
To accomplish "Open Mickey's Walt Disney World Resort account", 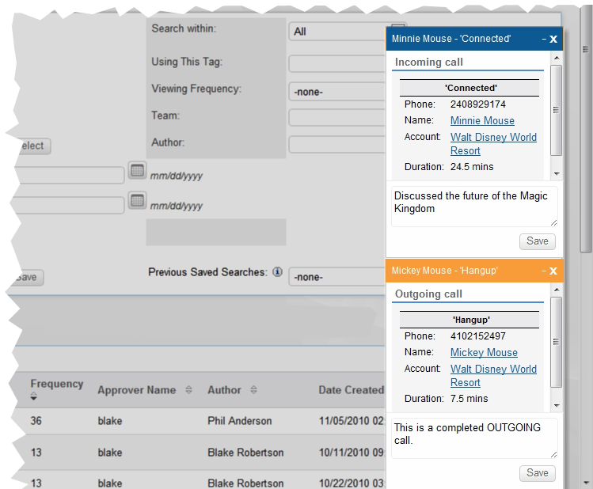I will coord(493,375).
